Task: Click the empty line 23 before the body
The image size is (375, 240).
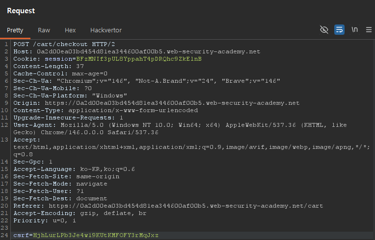Action: [98, 228]
